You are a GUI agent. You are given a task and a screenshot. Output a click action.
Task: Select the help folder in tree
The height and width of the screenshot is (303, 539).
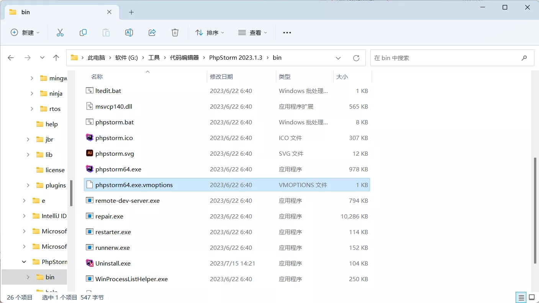click(51, 124)
